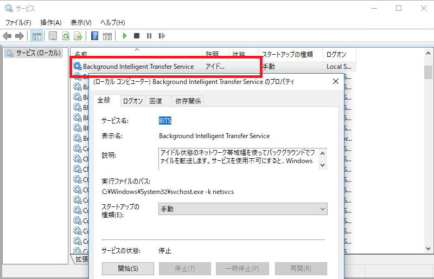Click the 手動 startup type cell in the list

tap(269, 66)
